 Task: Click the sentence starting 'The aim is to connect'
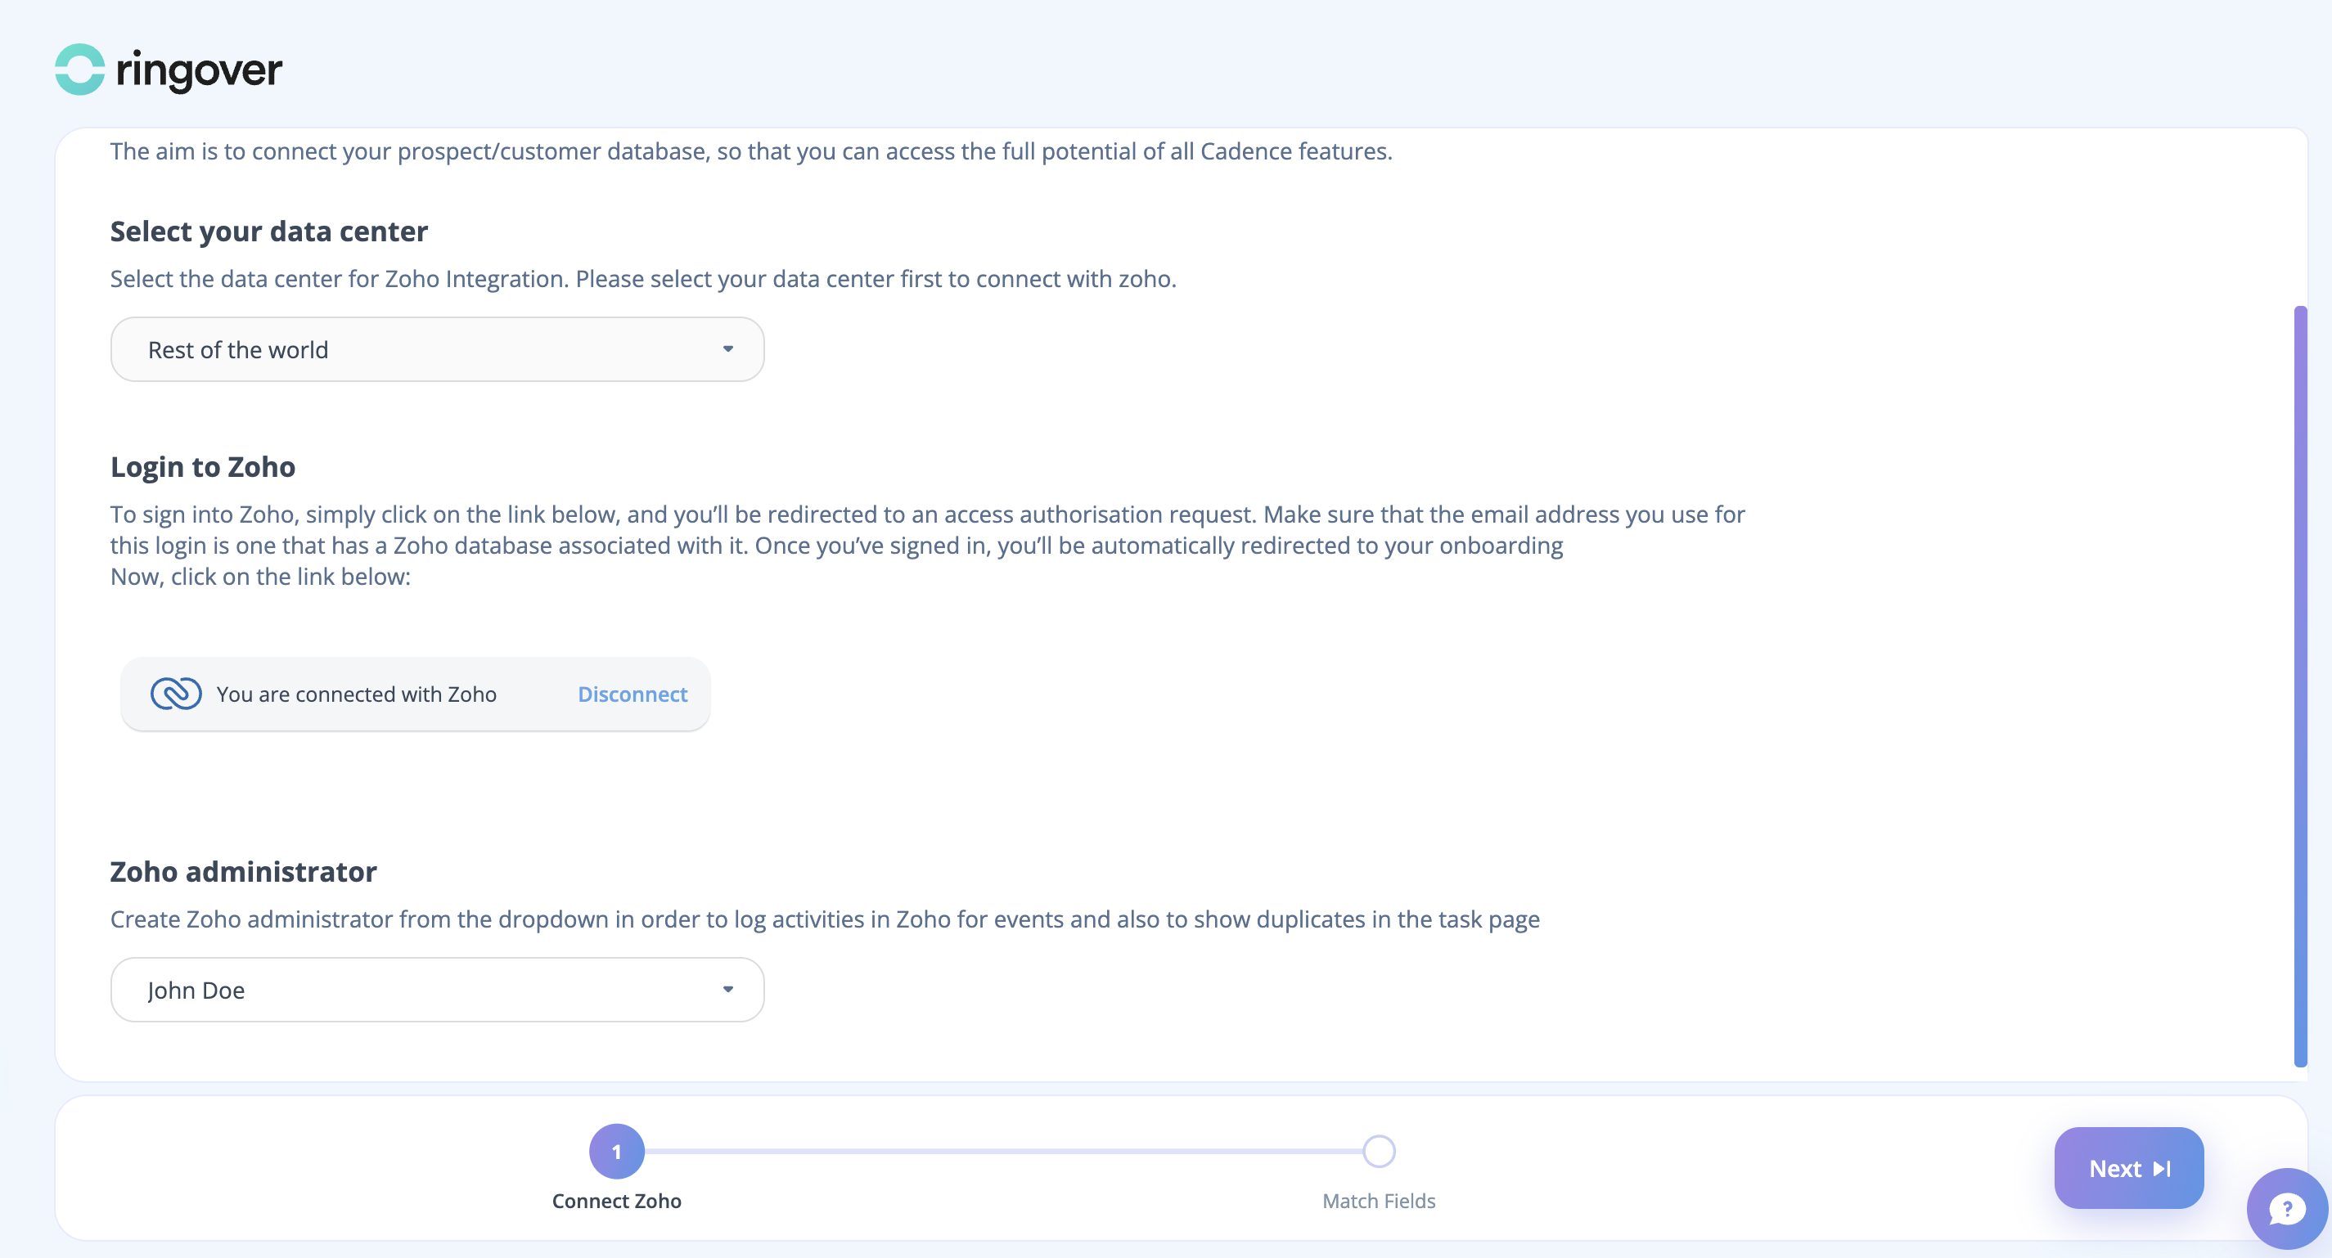[751, 151]
